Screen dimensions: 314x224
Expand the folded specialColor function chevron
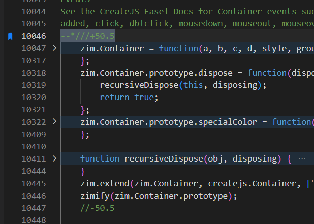[55, 122]
